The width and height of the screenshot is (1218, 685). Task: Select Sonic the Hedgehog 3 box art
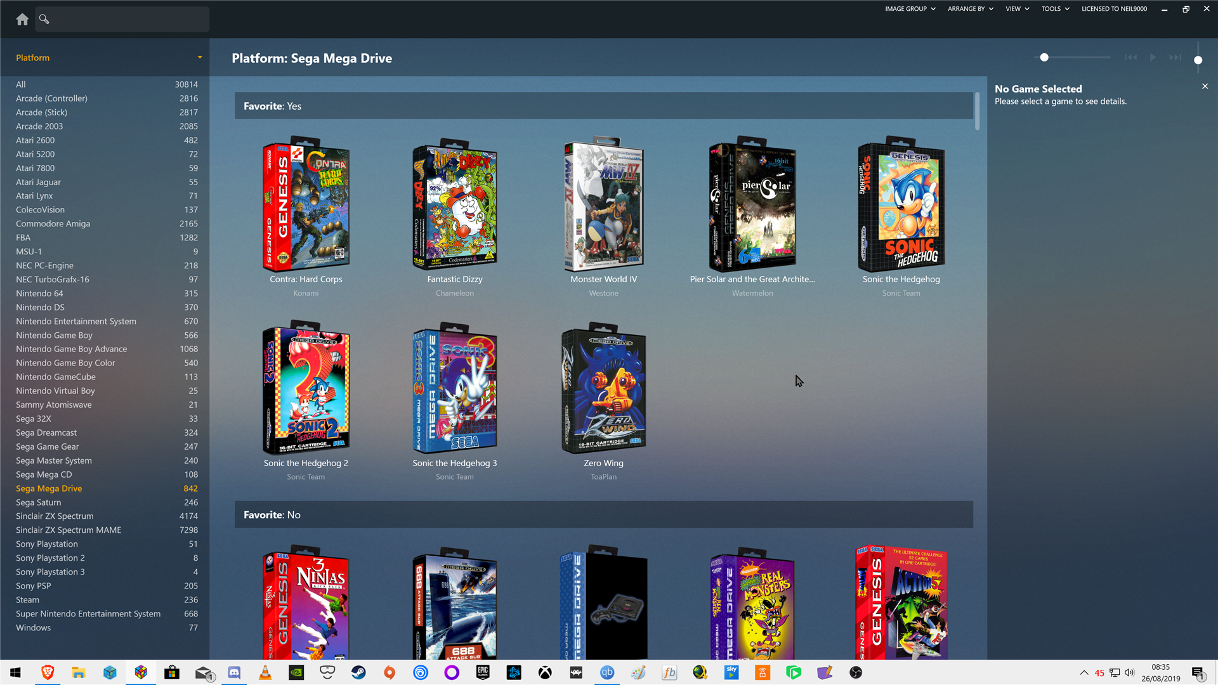pyautogui.click(x=455, y=388)
